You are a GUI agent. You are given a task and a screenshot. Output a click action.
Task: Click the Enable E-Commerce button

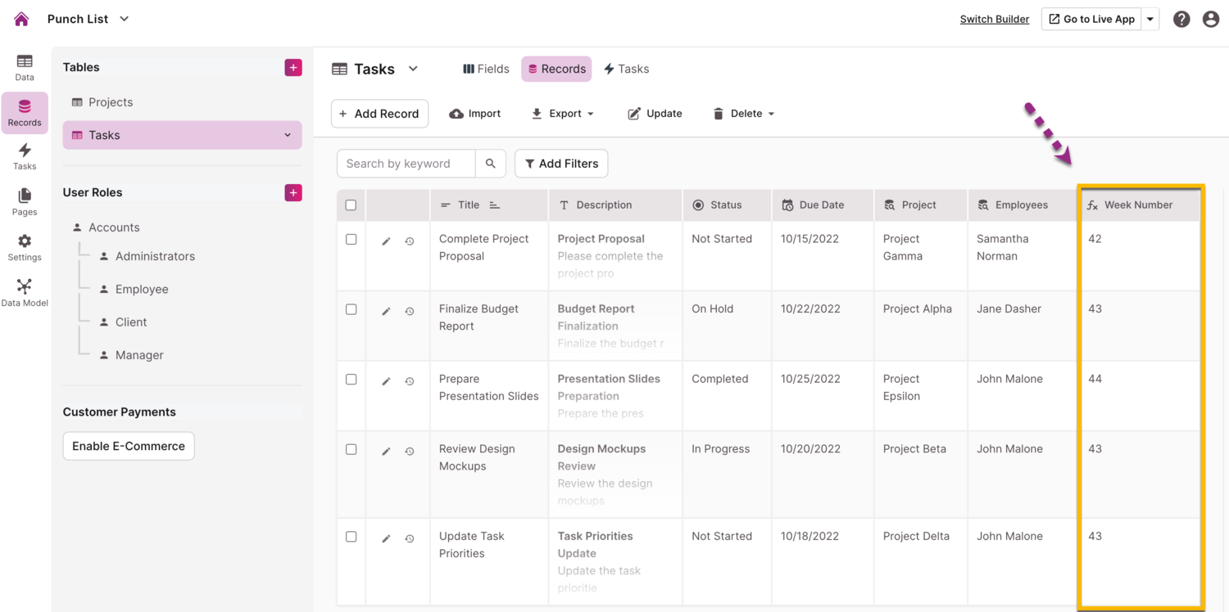[x=129, y=446]
